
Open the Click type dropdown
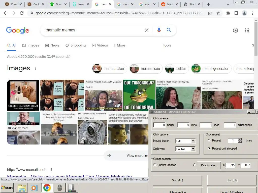pos(193,149)
